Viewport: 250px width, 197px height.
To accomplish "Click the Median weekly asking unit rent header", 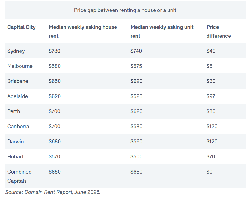I will [162, 31].
